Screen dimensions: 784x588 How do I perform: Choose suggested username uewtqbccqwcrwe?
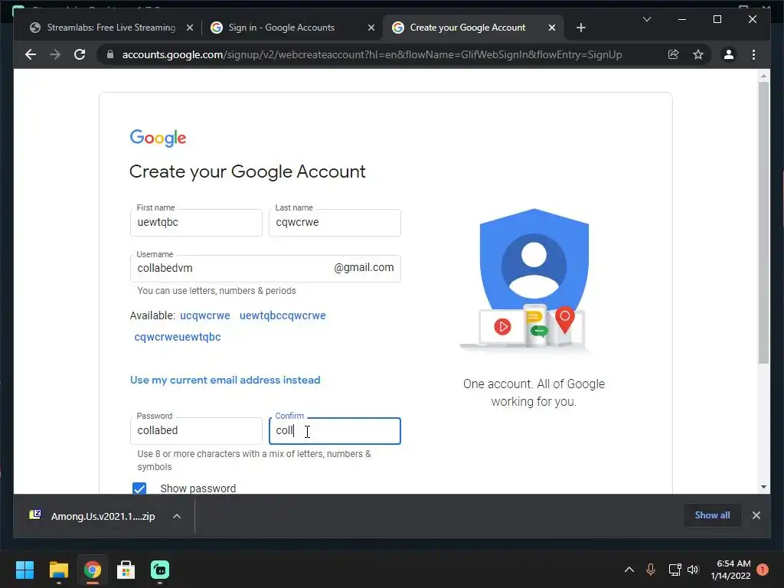pyautogui.click(x=283, y=315)
